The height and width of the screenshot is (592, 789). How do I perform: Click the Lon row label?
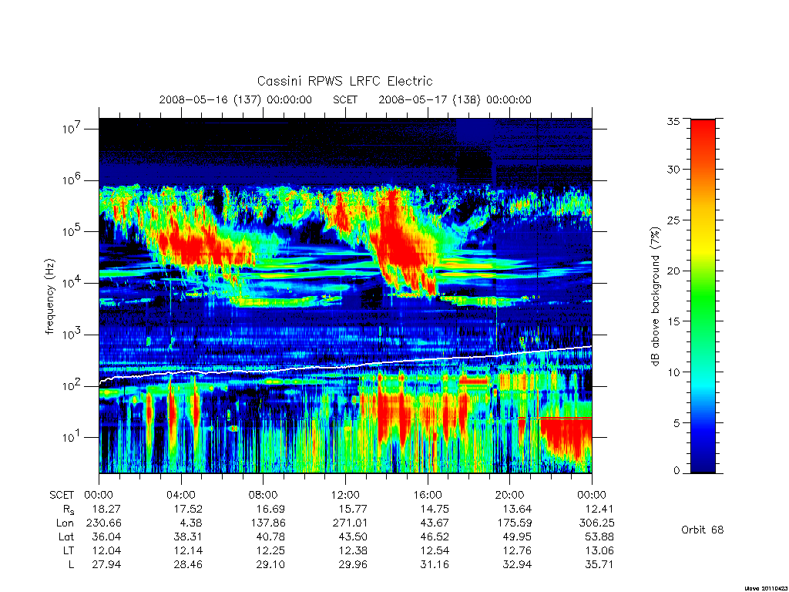[65, 523]
